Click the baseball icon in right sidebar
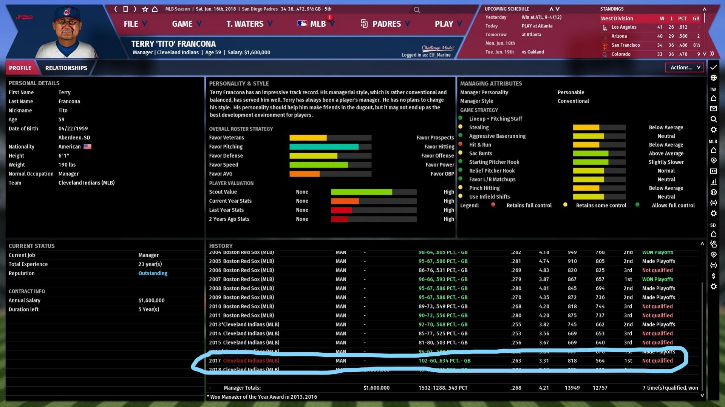This screenshot has height=407, width=725. [x=713, y=192]
